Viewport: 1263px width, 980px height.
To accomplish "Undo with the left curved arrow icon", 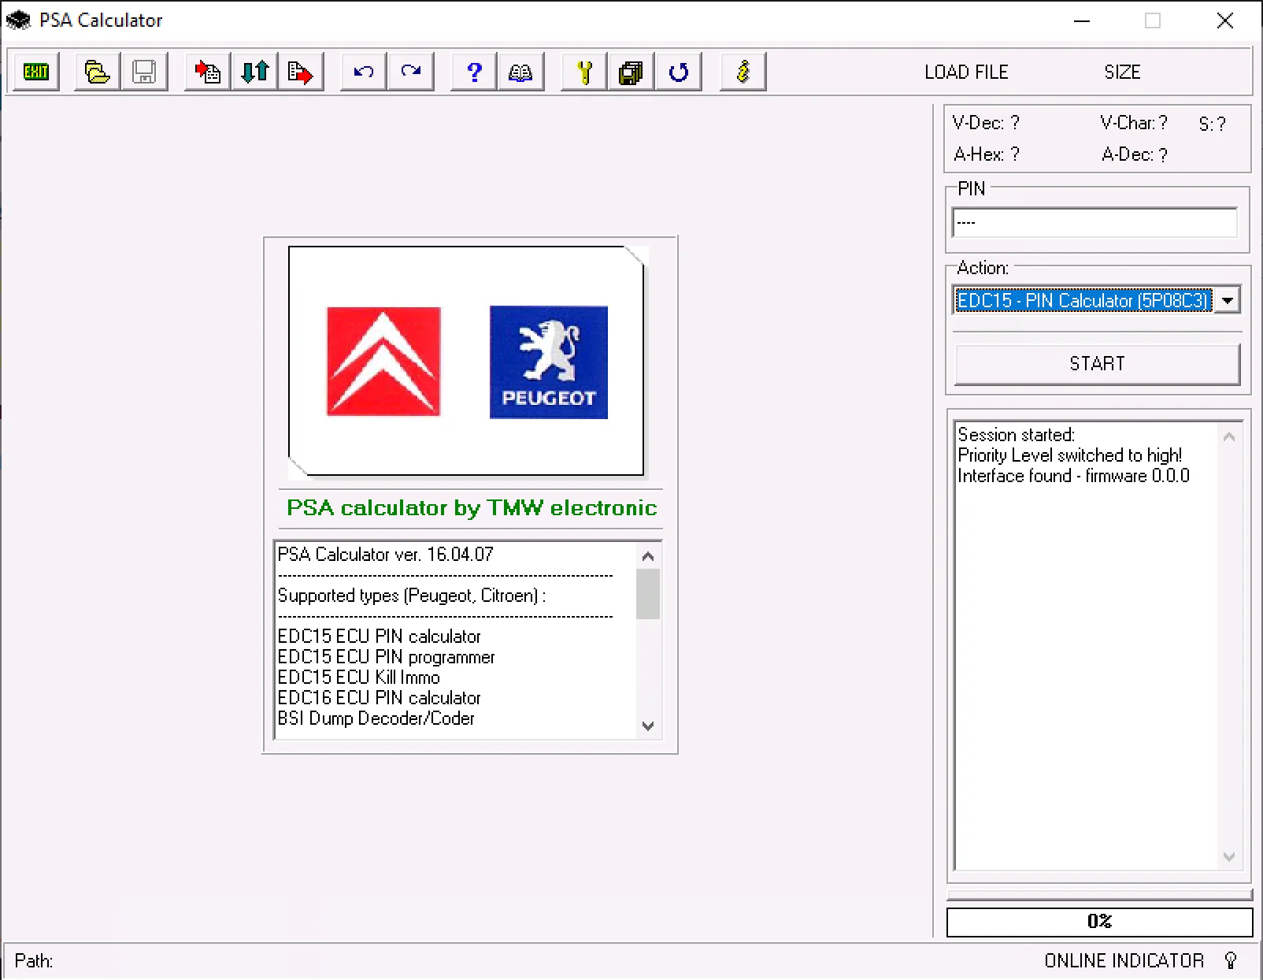I will click(363, 72).
